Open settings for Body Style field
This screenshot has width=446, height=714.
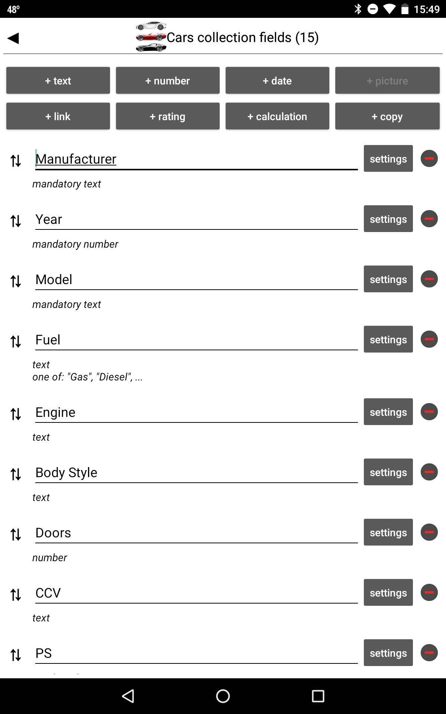click(x=388, y=472)
